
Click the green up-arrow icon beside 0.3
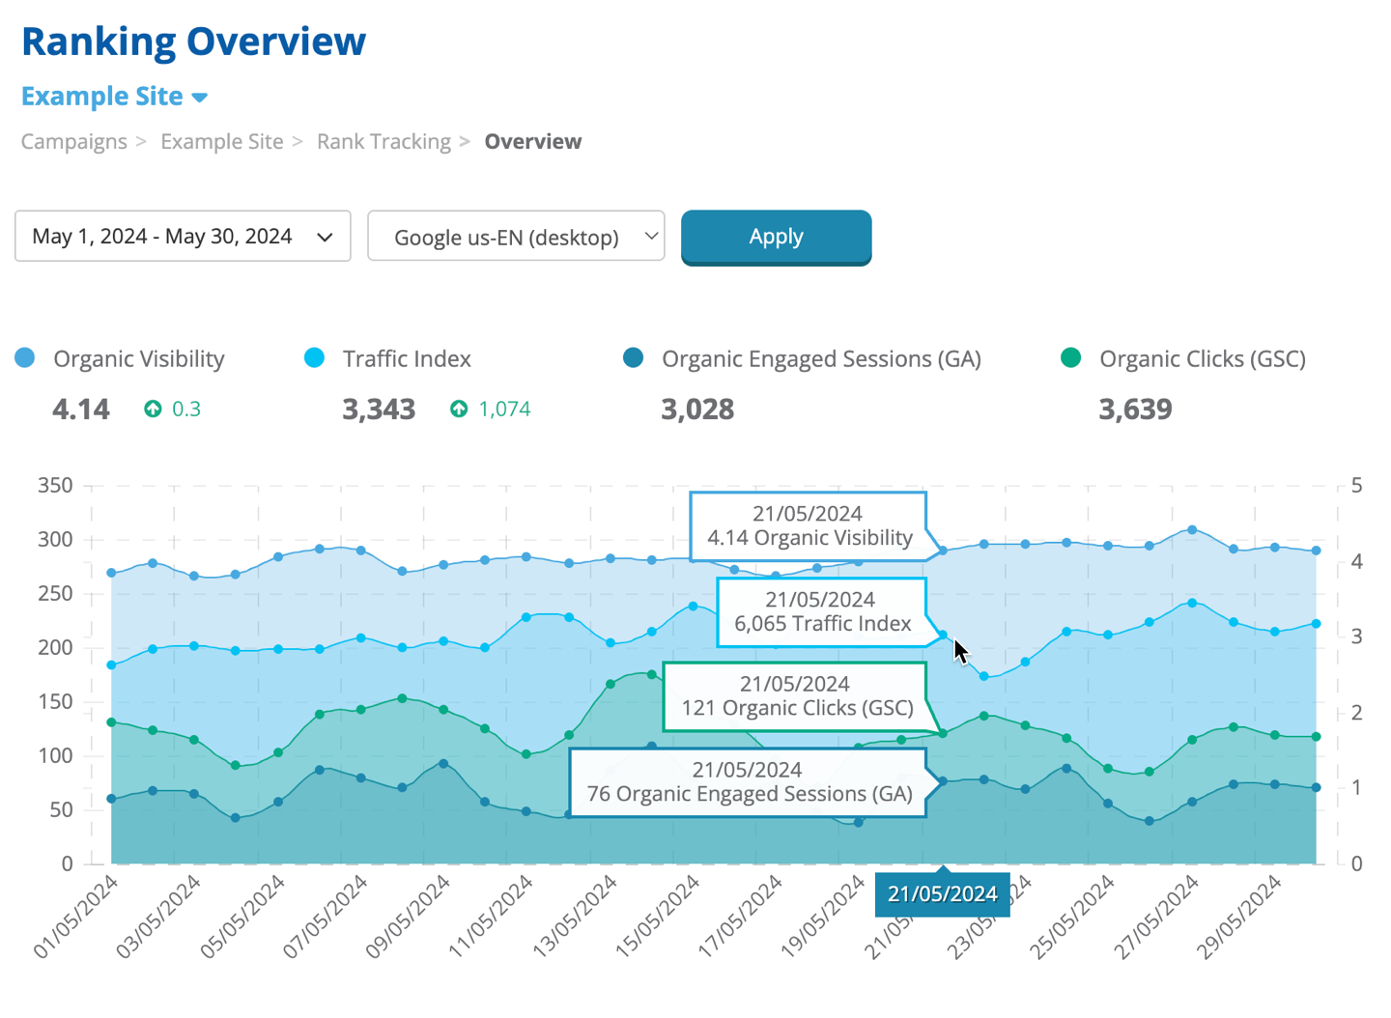(x=153, y=409)
